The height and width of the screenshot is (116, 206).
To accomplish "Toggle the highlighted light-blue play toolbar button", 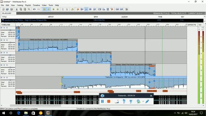I will click(86, 9).
